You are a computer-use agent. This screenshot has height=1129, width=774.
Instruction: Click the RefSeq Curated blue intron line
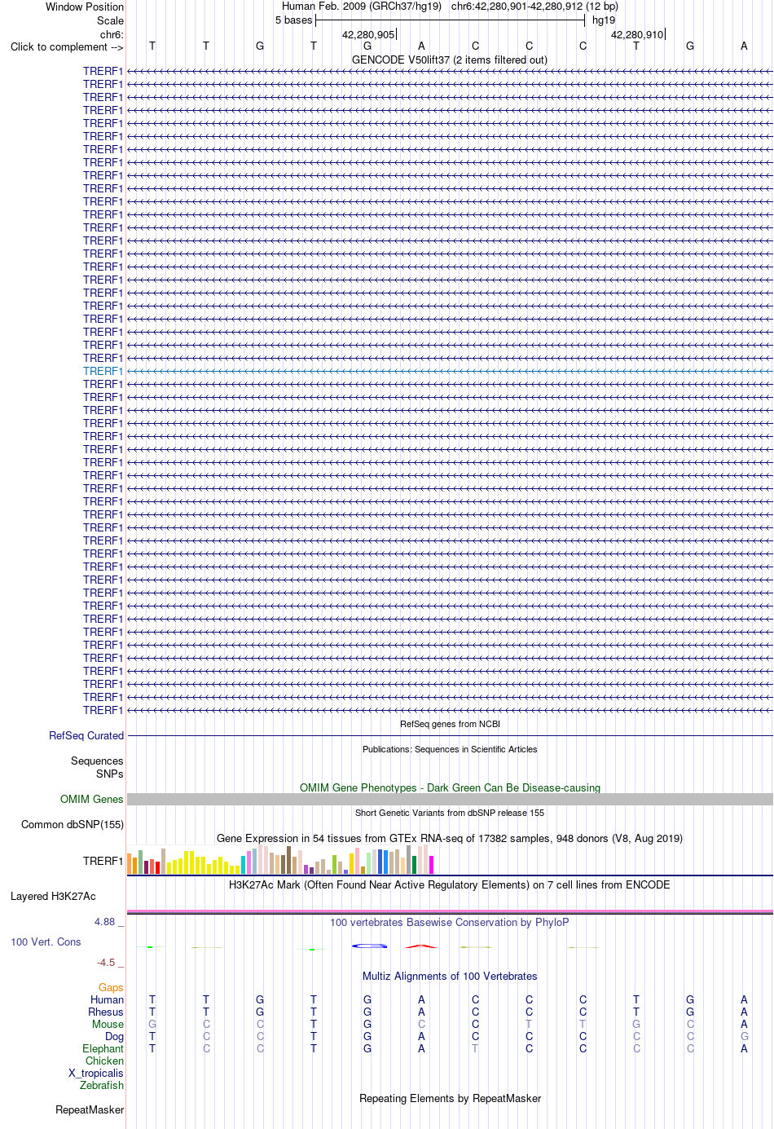450,735
